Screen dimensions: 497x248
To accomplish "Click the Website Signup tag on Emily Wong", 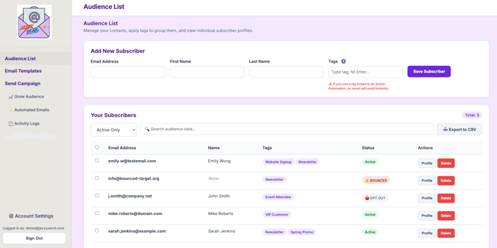I will coord(278,161).
